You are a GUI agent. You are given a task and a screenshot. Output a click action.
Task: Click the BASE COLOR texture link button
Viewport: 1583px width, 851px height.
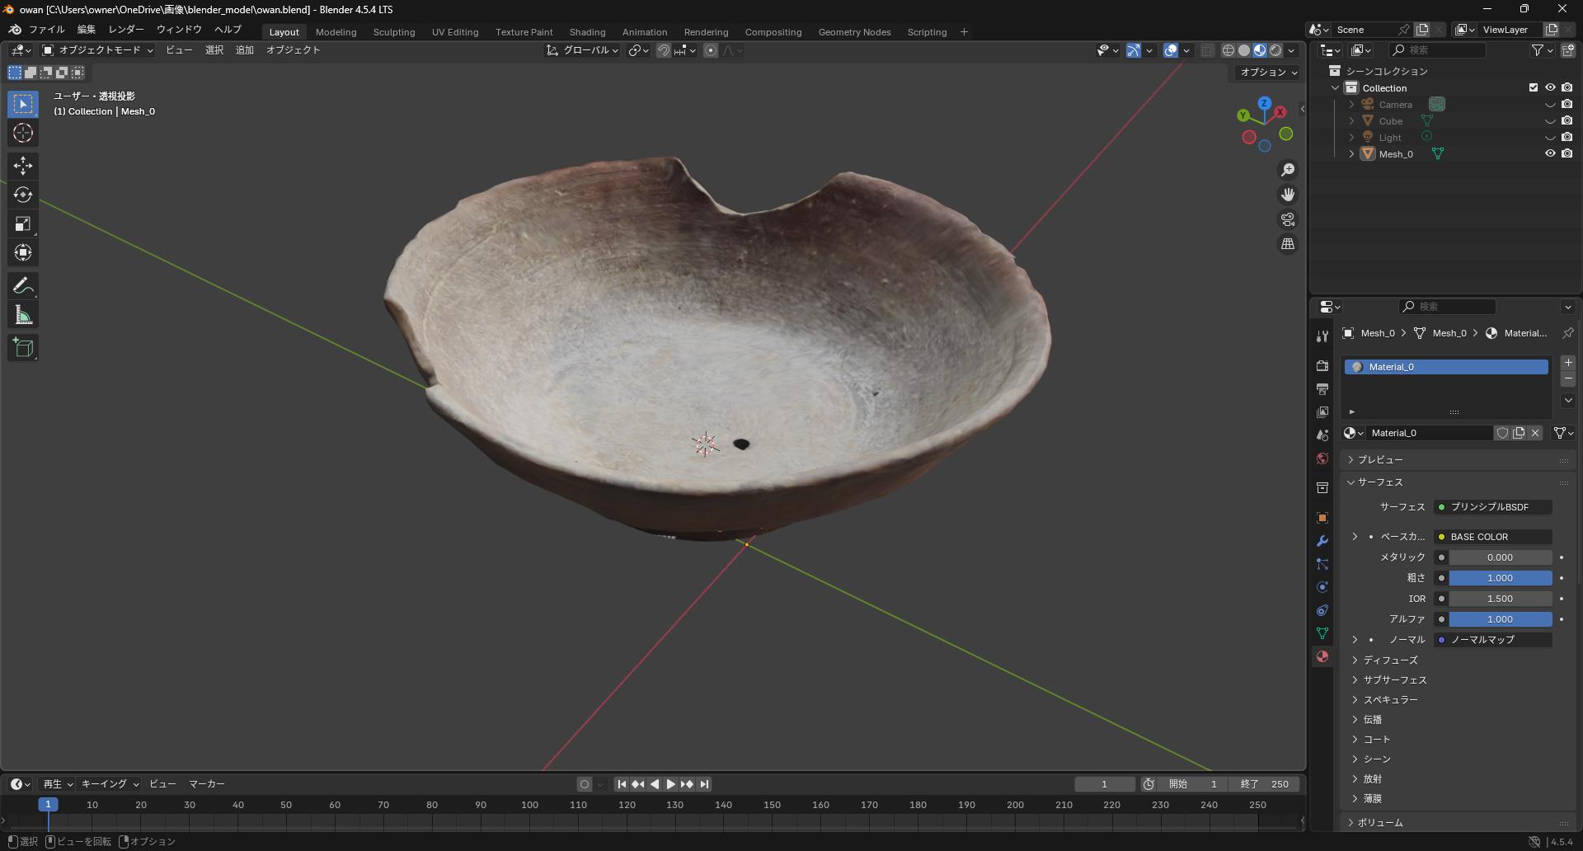(x=1492, y=537)
